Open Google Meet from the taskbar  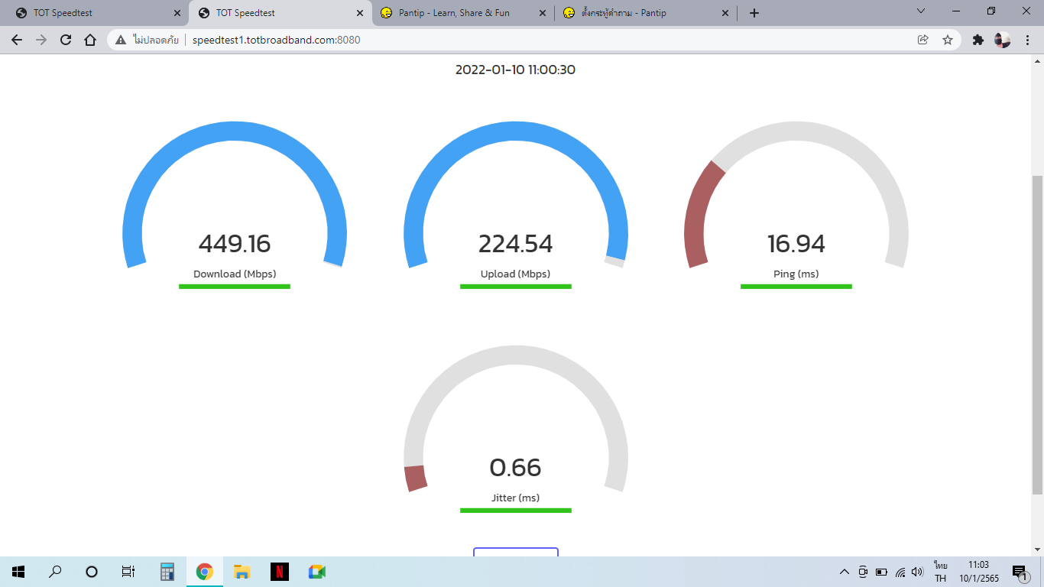point(317,572)
